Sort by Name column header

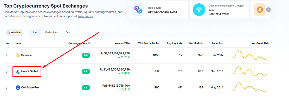click(19, 43)
